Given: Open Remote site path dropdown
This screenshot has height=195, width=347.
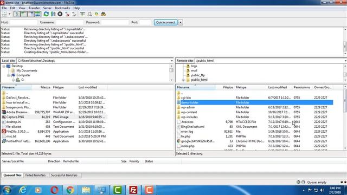Looking at the screenshot, I should point(345,61).
